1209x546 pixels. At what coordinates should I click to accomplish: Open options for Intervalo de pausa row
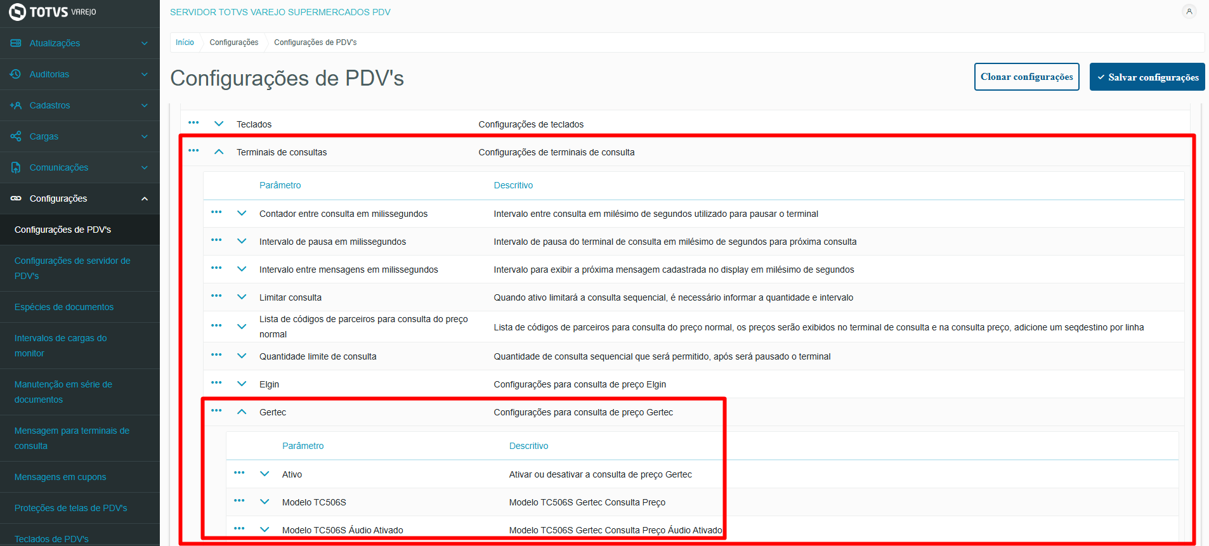tap(216, 240)
